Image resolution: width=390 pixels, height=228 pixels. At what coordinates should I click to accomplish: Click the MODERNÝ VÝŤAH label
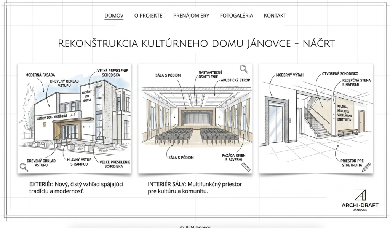click(290, 75)
